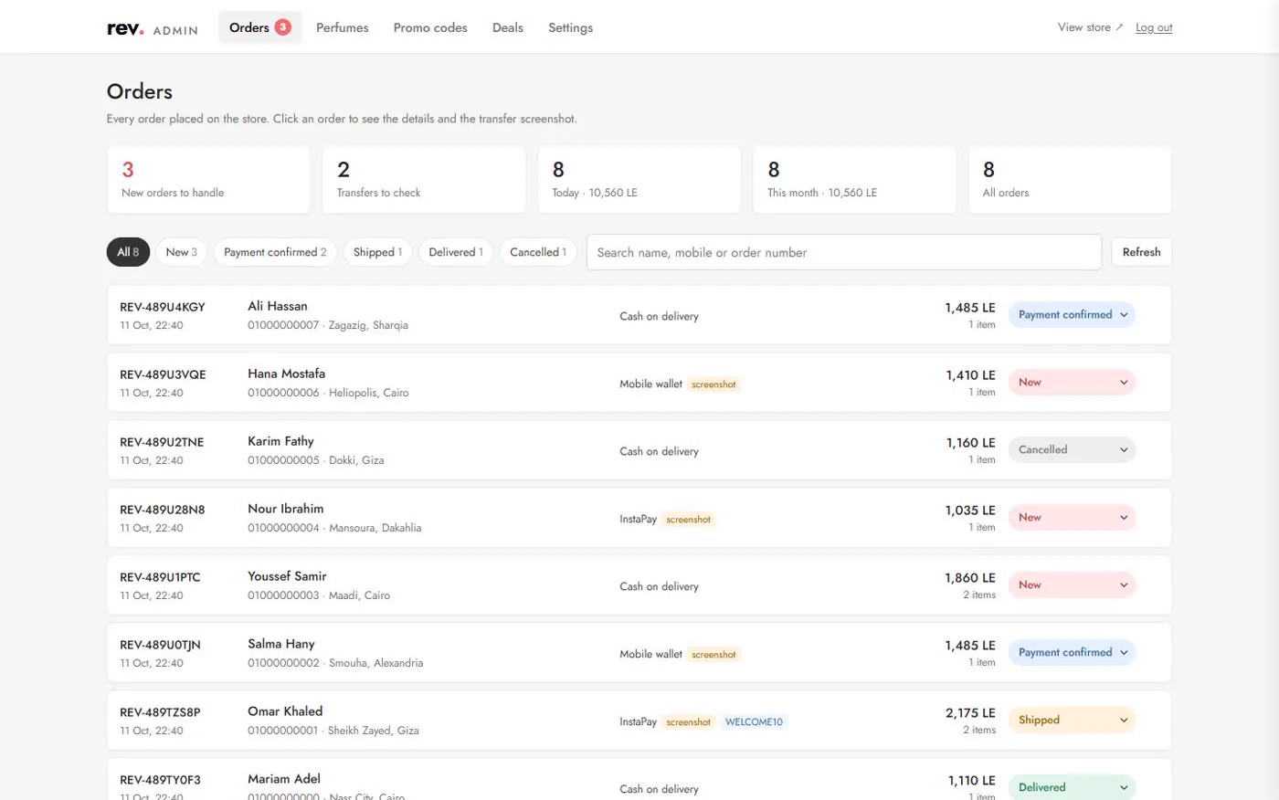Select the All 8 filter pill
Viewport: 1279px width, 800px height.
[x=128, y=252]
